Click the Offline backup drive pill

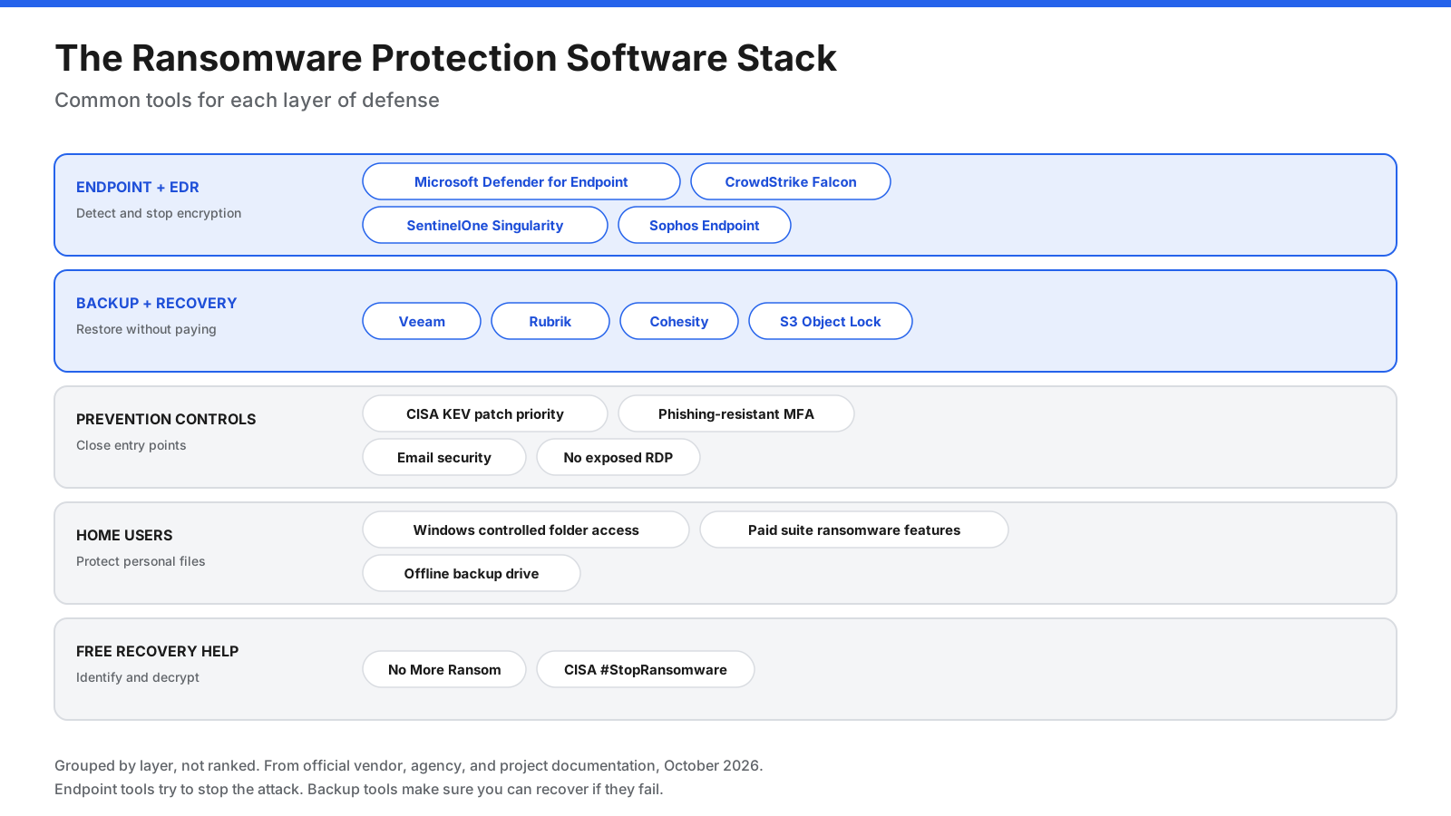point(472,573)
